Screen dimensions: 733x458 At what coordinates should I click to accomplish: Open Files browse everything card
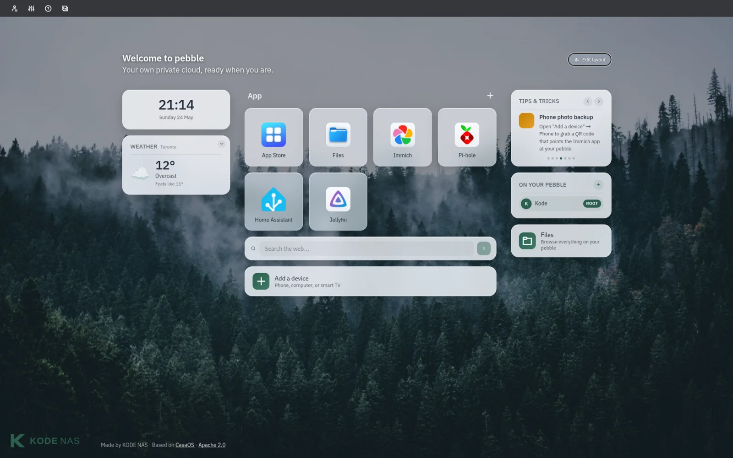tap(561, 241)
